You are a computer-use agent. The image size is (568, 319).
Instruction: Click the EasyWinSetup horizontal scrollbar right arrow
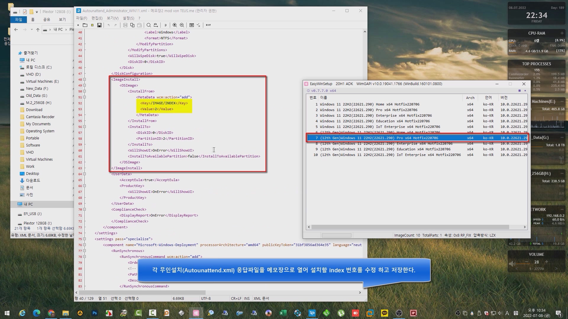click(525, 227)
